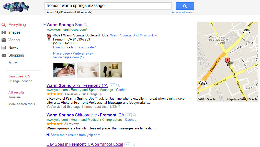The width and height of the screenshot is (260, 147).
Task: Open thumbnail of robe and spa room
Action: 111,70
